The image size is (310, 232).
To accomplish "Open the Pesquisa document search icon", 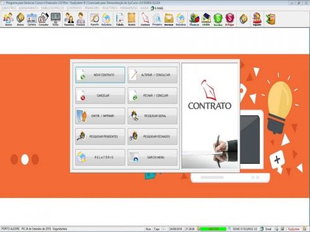I will 157,19.
